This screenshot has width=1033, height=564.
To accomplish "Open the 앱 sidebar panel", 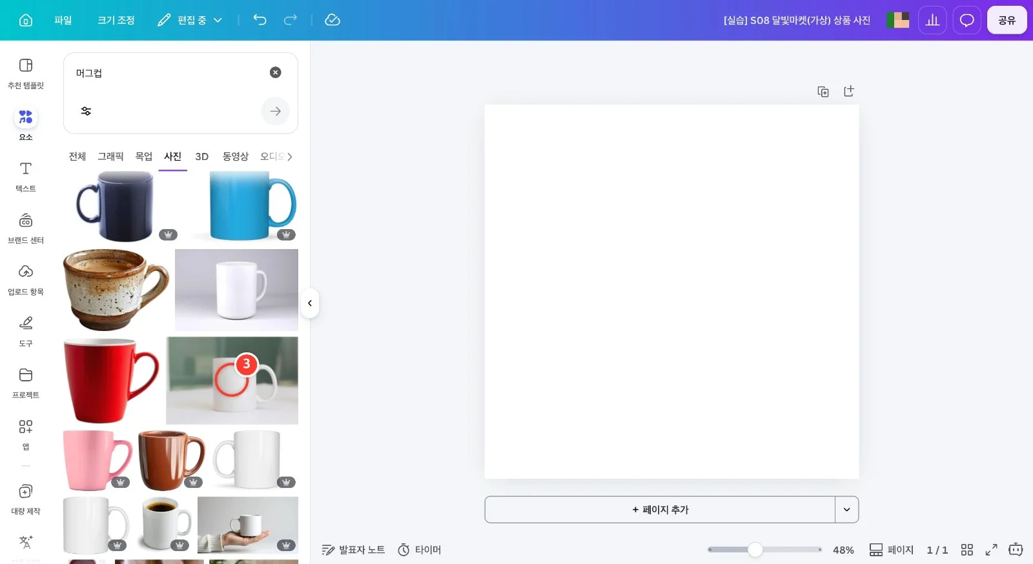I will (x=26, y=435).
